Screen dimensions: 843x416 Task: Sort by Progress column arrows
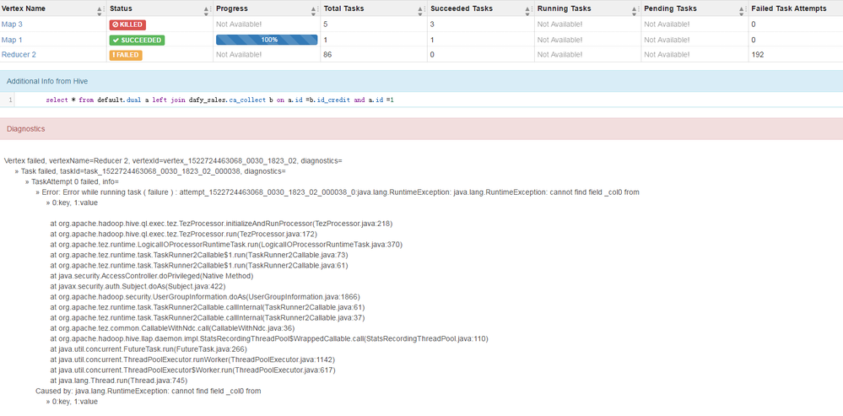coord(314,10)
